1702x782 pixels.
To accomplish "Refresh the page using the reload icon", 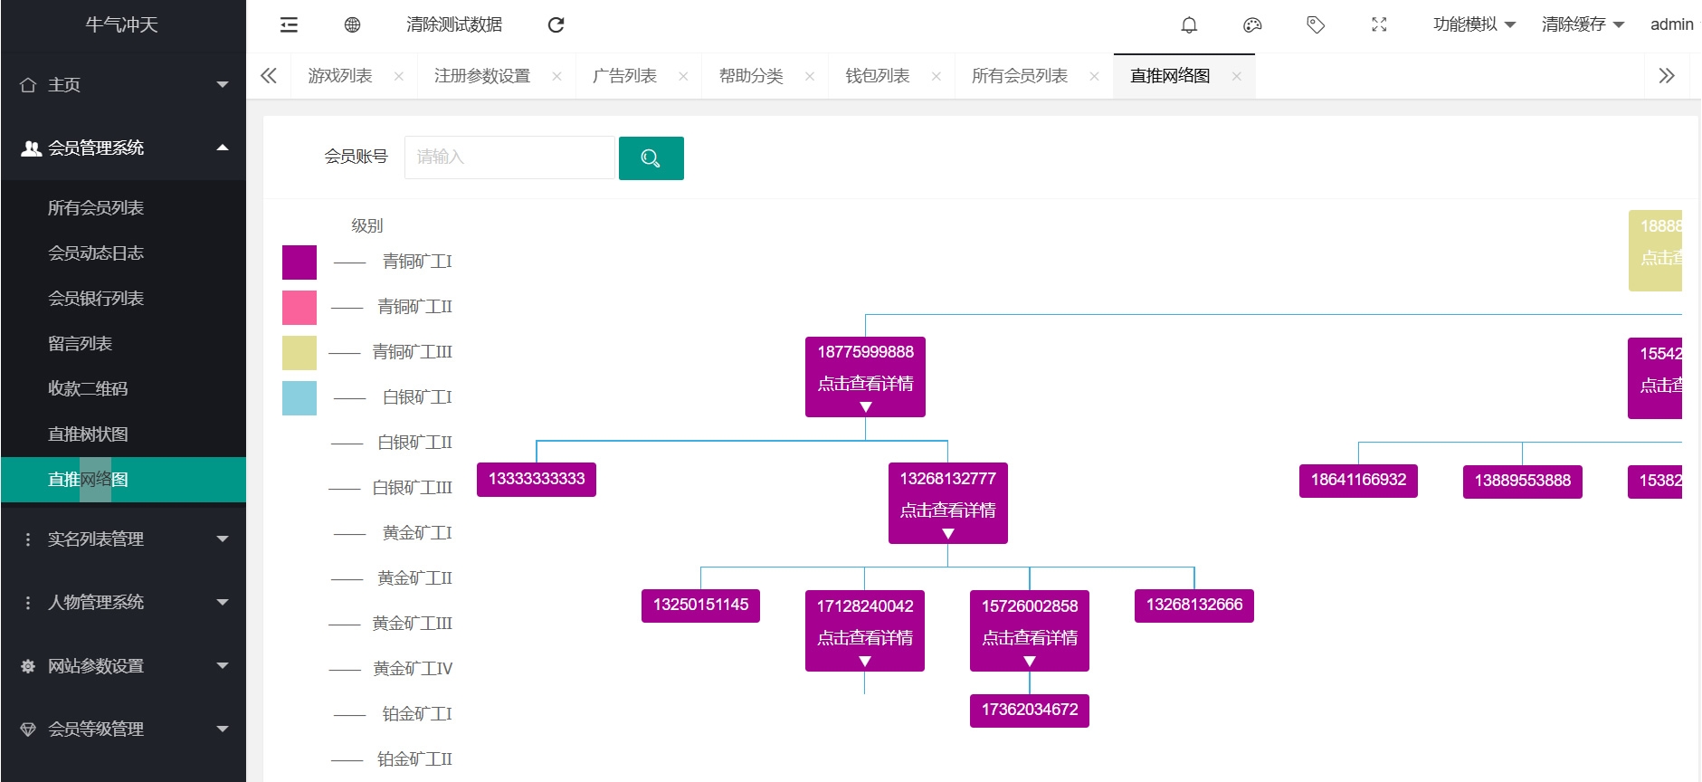I will 556,25.
